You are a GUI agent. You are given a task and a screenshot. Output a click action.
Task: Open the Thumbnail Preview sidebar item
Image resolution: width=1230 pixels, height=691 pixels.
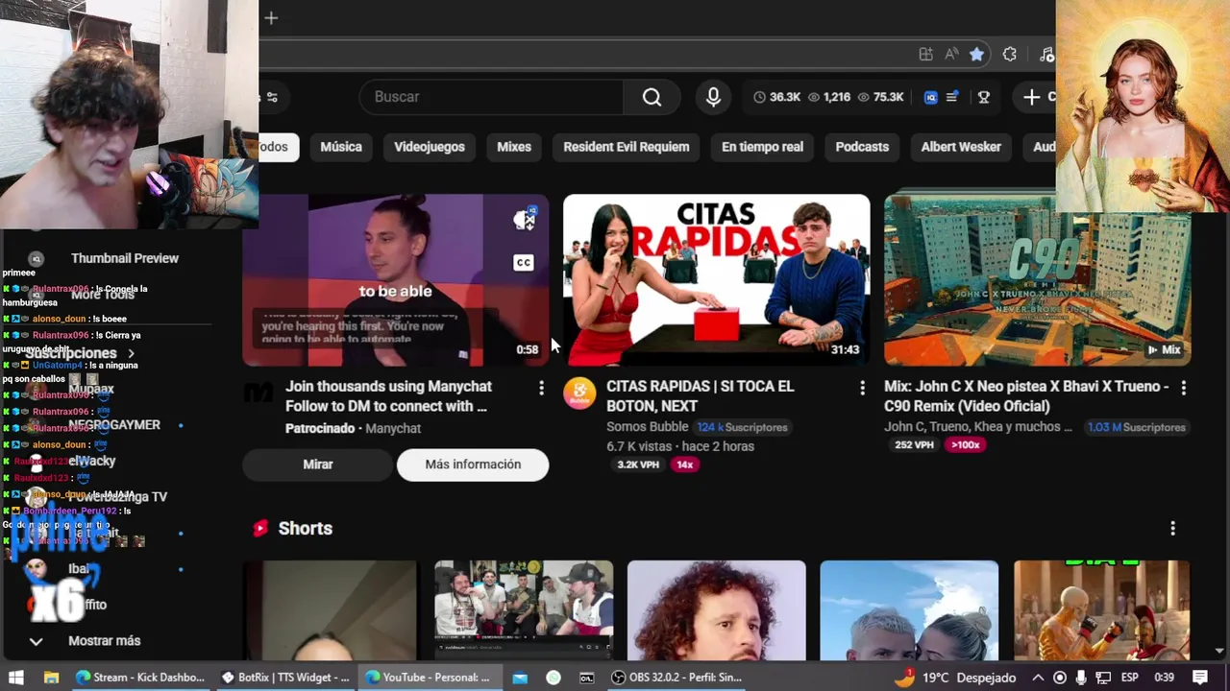tap(125, 258)
